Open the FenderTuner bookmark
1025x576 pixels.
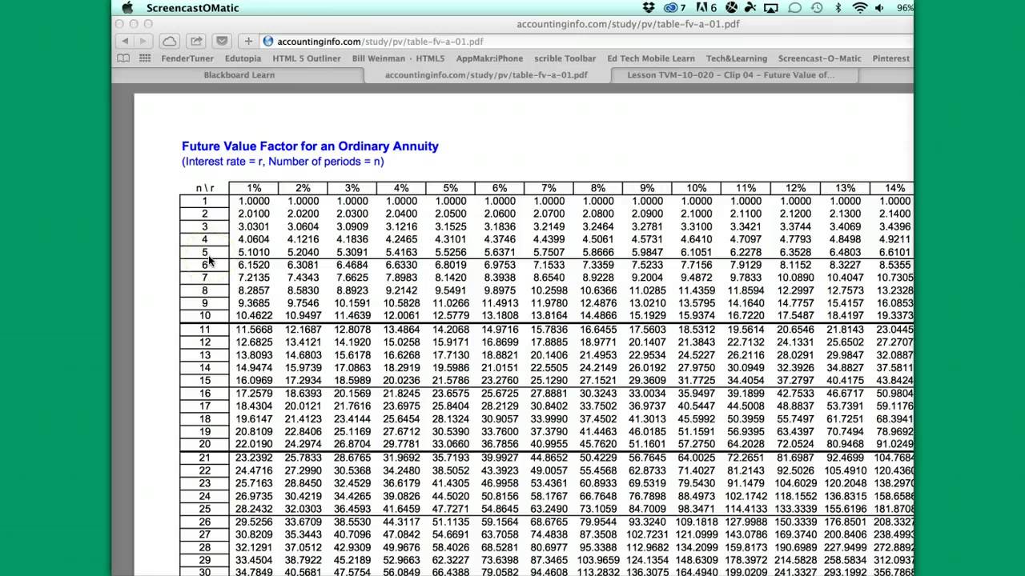click(187, 58)
